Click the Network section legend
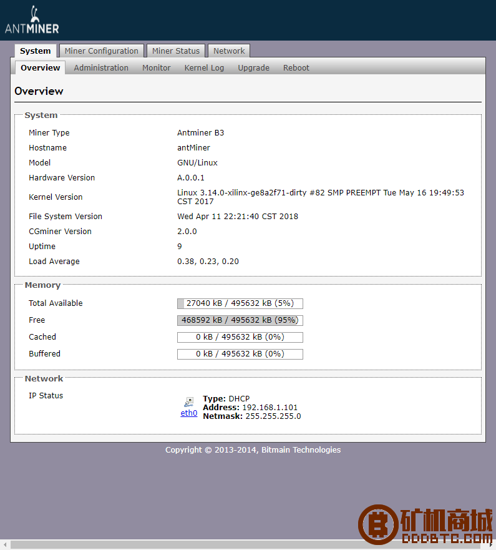 coord(44,379)
